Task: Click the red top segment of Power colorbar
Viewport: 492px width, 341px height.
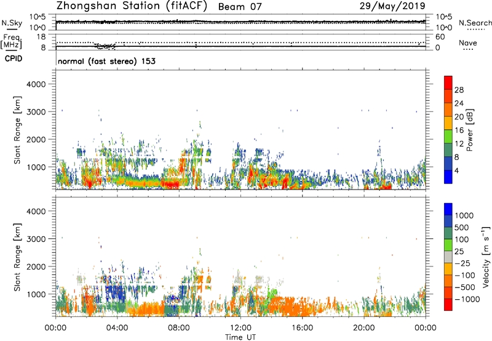Action: pos(448,82)
